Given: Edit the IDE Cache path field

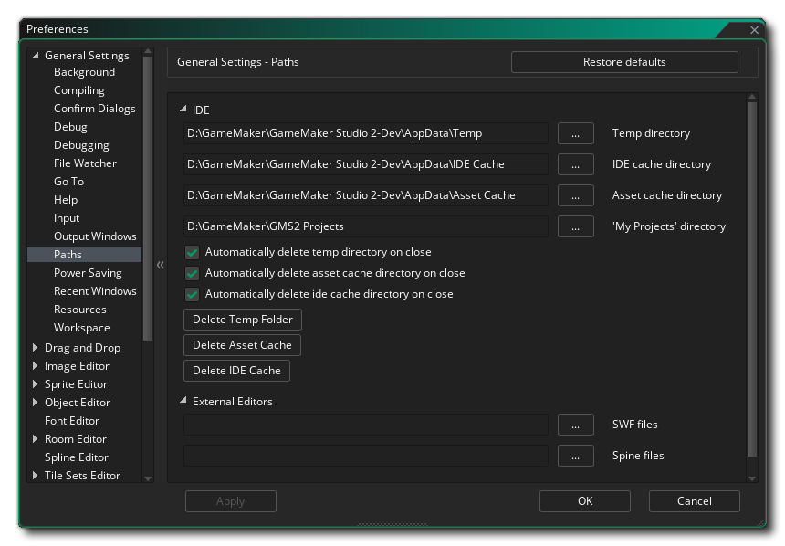Looking at the screenshot, I should [366, 164].
